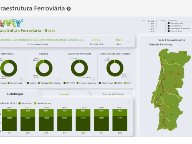The width and height of the screenshot is (192, 144).
Task: Switch to the Tipologia chart tab
Action: pyautogui.click(x=64, y=94)
